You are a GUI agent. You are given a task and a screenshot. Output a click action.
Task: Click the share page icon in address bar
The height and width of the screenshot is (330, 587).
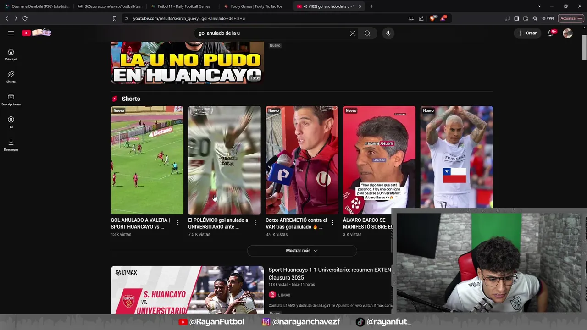[421, 18]
